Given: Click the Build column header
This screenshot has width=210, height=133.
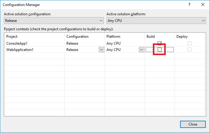Looking at the screenshot, I should click(159, 37).
